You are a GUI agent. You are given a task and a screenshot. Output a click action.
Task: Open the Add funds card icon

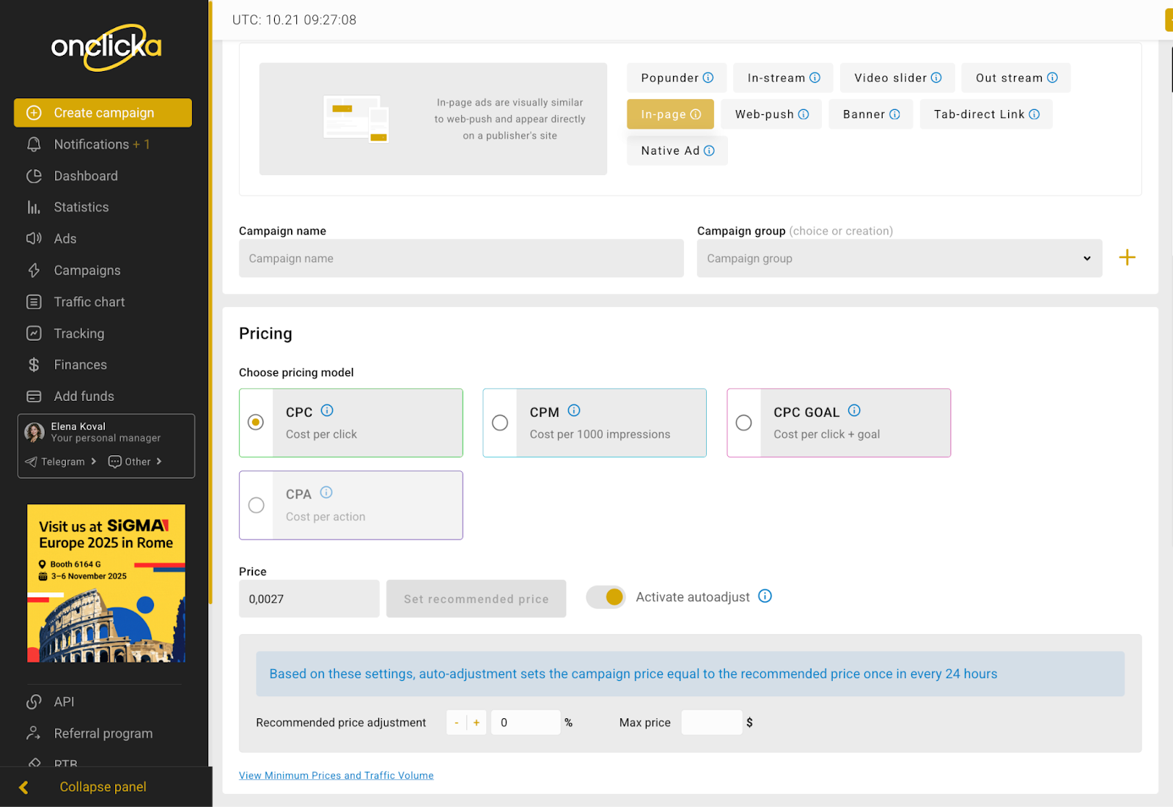(34, 396)
